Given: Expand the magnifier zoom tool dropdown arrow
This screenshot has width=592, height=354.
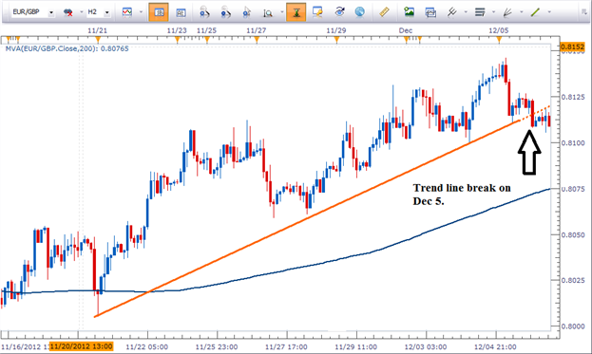Looking at the screenshot, I should tap(281, 12).
